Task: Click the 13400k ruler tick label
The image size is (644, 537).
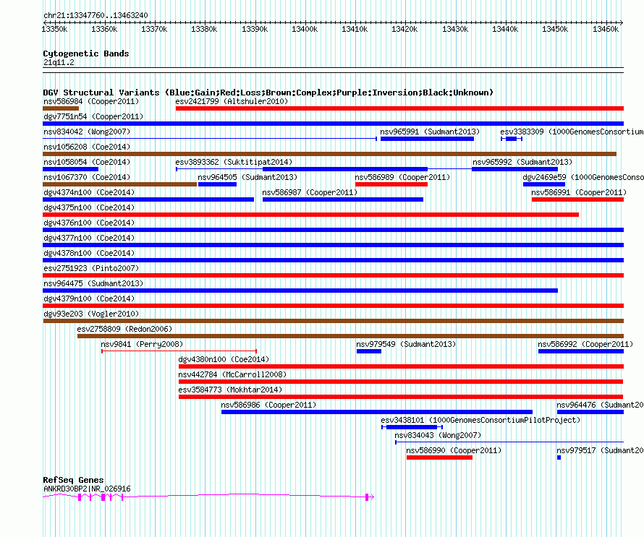Action: click(305, 29)
